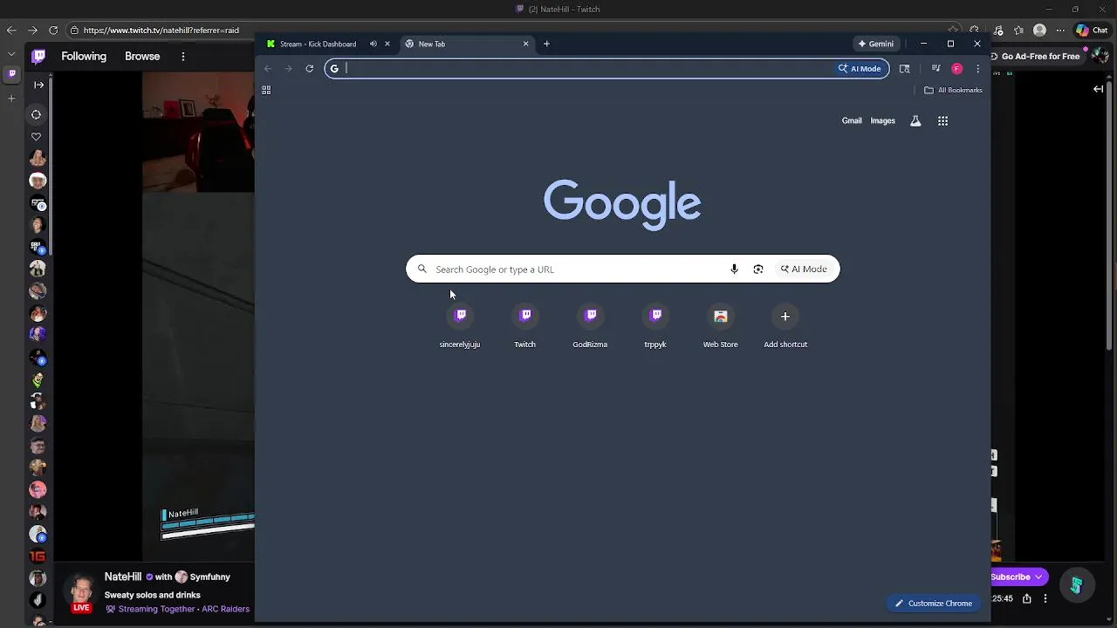
Task: Mute the Kick Dashboard tab audio
Action: coord(373,44)
